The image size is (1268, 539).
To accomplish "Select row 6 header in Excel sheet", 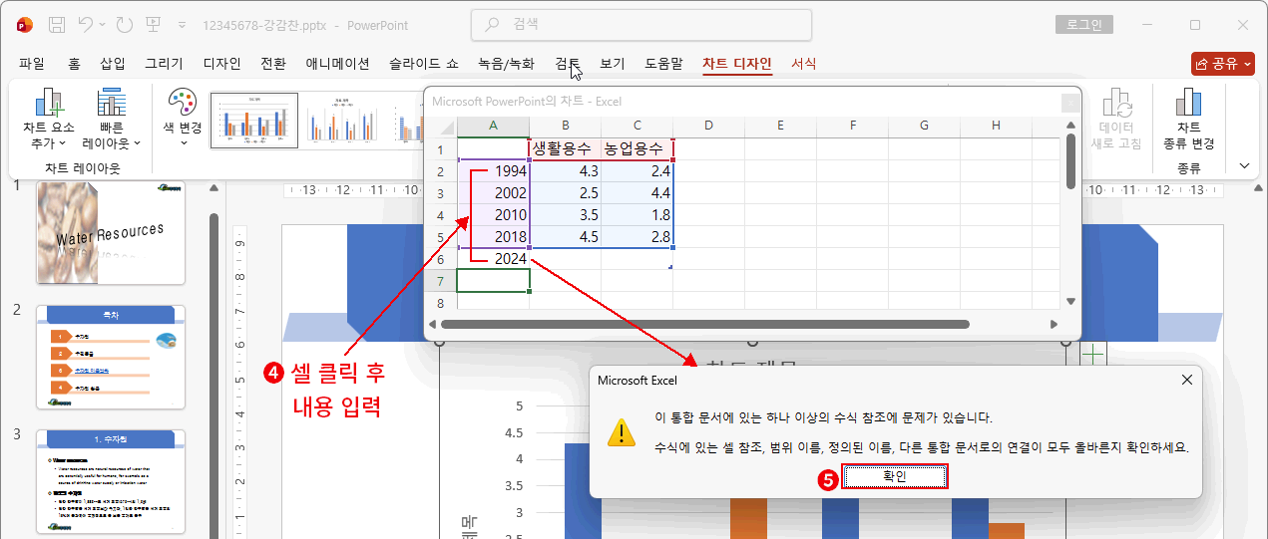I will (442, 259).
